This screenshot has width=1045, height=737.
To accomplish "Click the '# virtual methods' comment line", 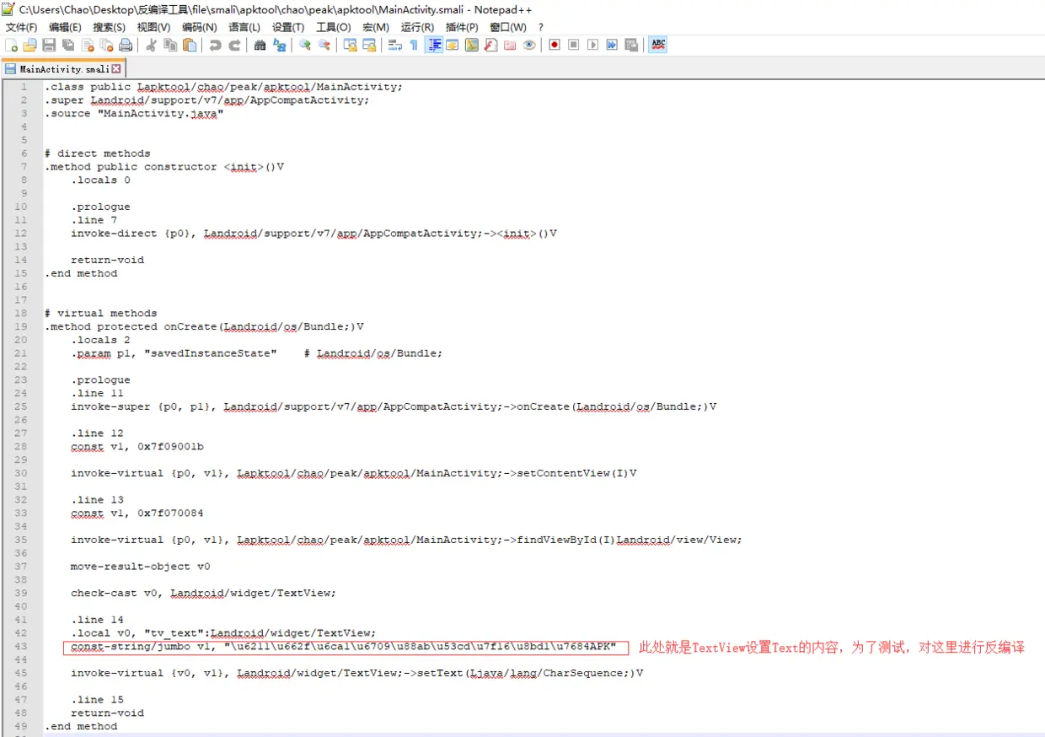I will tap(101, 313).
